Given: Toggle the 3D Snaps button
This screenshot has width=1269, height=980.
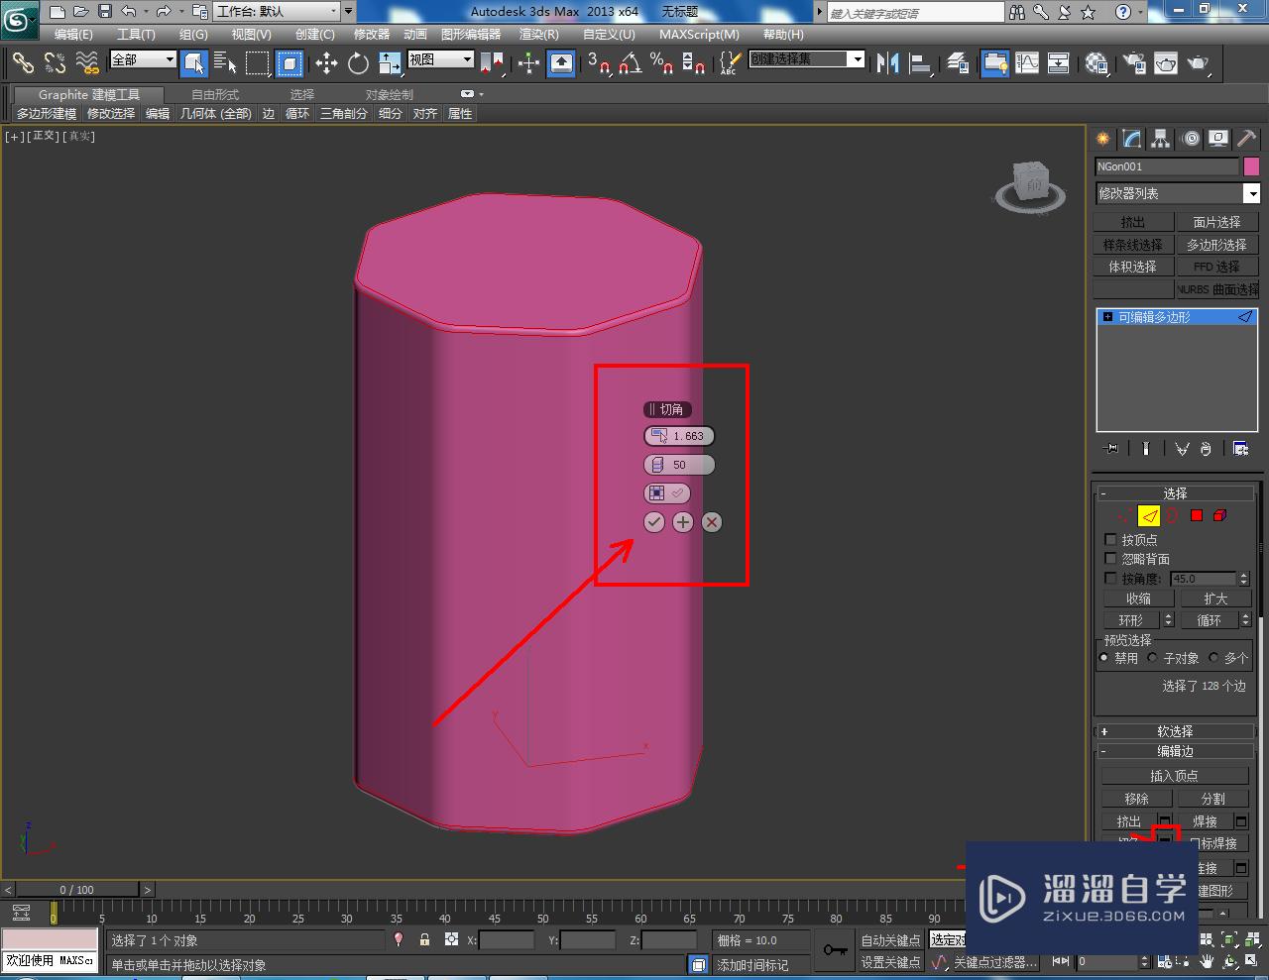Looking at the screenshot, I should tap(598, 63).
